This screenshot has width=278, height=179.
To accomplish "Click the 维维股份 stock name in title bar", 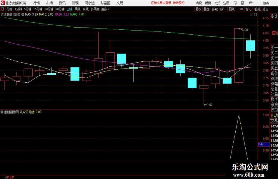I will click(x=179, y=3).
